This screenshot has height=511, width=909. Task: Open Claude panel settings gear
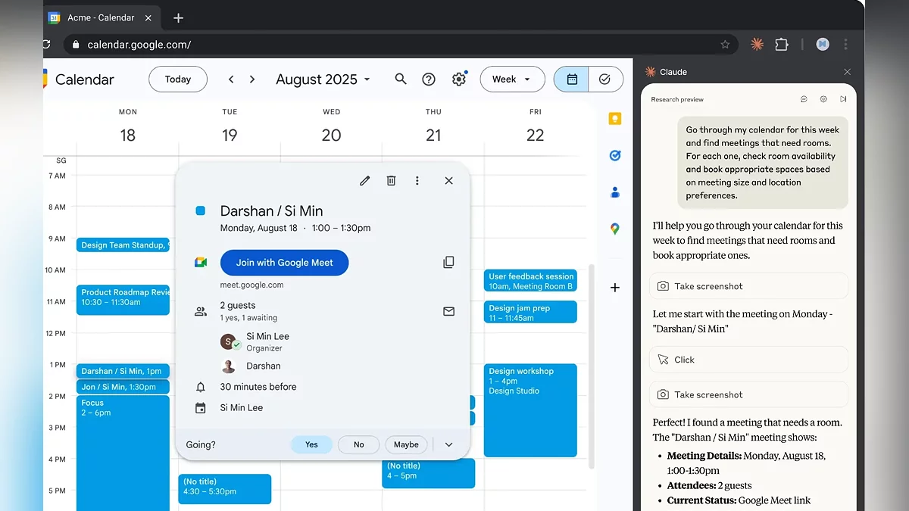pos(823,99)
